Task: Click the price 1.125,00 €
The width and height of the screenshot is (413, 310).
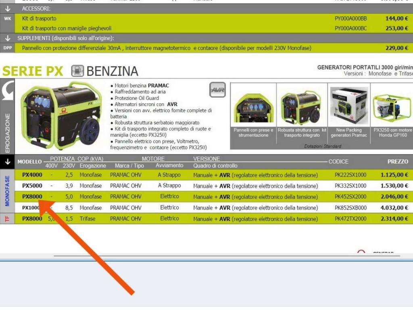Action: pos(394,175)
